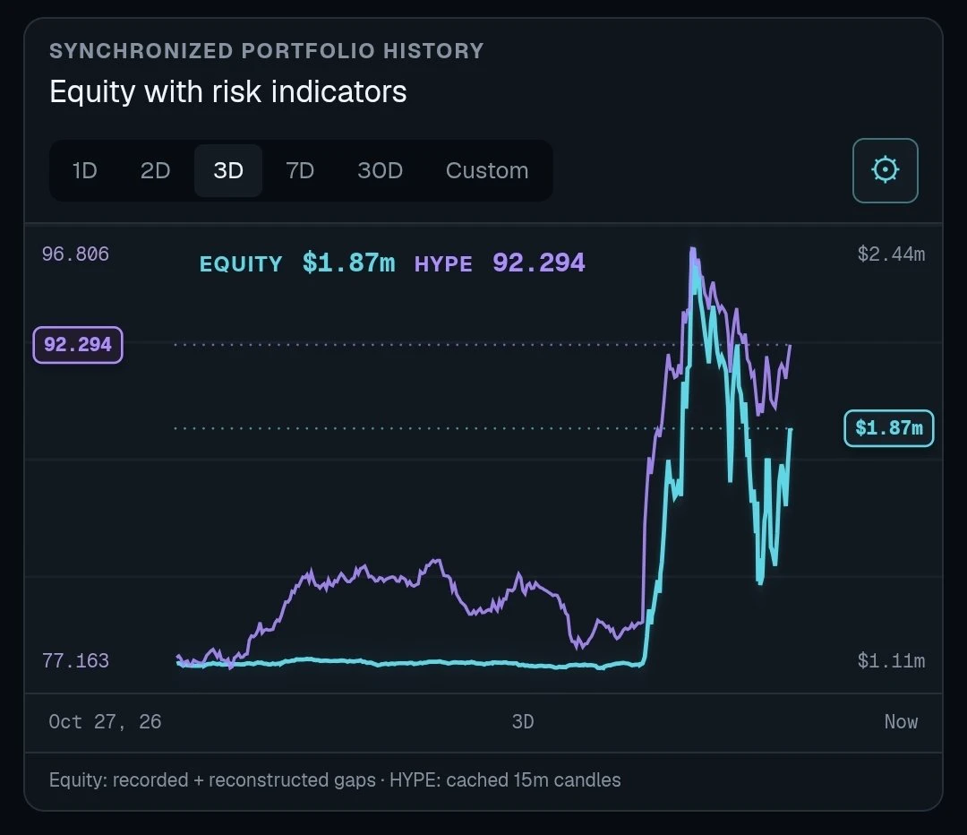Switch to the 30D time range

pyautogui.click(x=380, y=170)
